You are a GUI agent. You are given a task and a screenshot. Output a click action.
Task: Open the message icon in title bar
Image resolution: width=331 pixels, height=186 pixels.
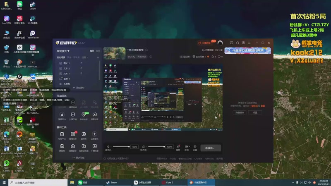[232, 43]
